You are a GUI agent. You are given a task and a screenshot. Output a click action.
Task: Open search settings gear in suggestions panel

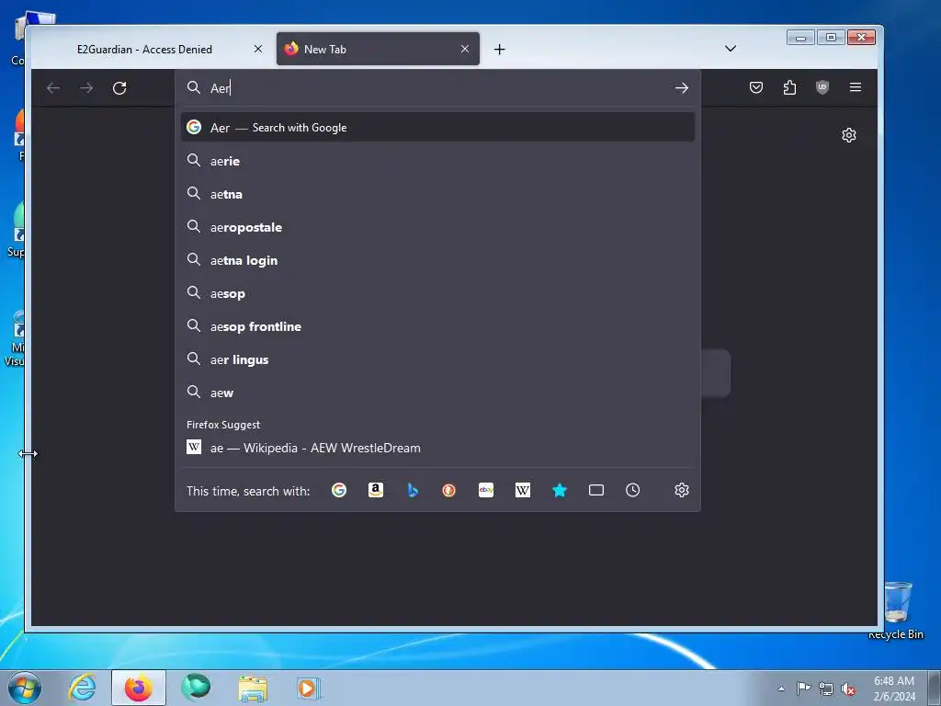tap(681, 491)
